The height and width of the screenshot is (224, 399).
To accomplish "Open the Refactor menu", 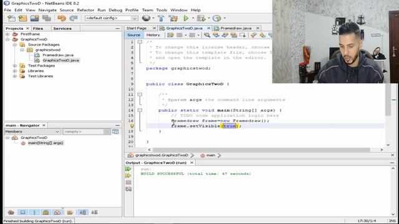I will (85, 10).
